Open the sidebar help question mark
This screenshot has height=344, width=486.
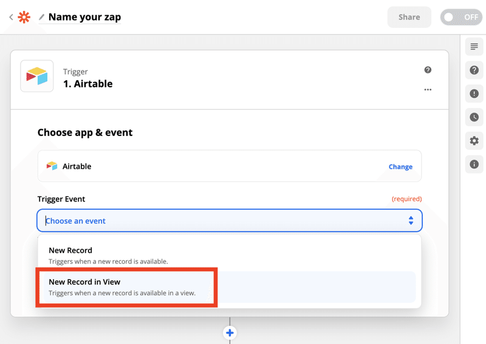[474, 70]
